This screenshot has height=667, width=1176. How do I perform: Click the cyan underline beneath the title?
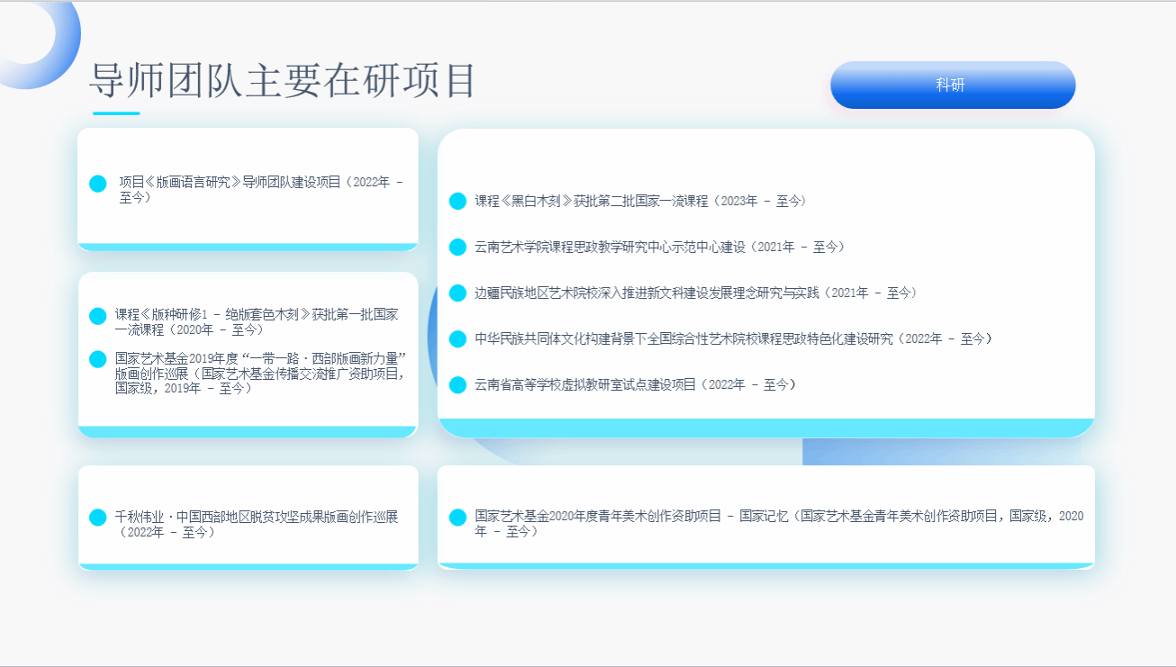coord(116,113)
